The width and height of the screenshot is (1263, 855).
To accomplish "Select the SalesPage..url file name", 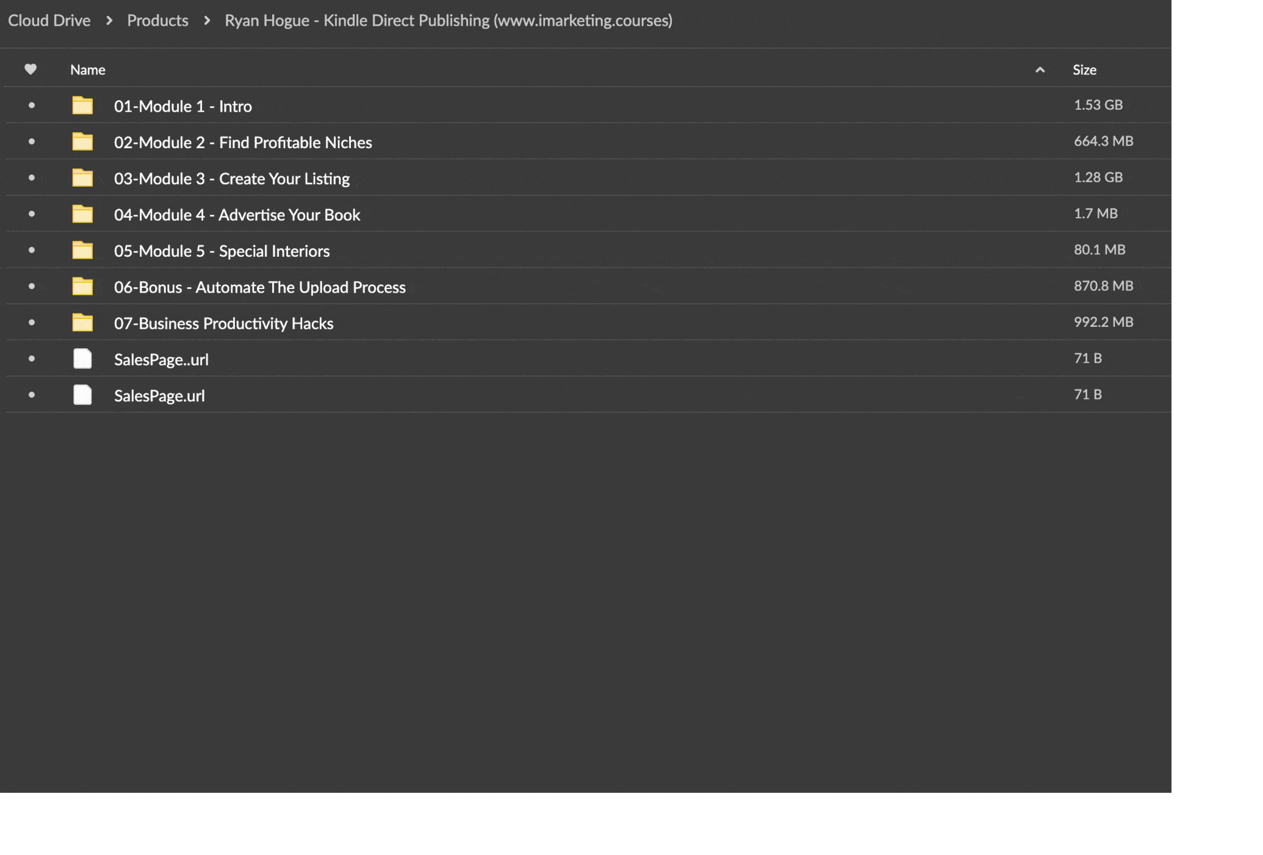I will [161, 360].
